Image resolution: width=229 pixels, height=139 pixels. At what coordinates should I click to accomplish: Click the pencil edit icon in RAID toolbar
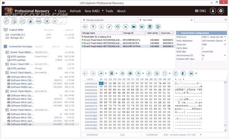[110, 26]
